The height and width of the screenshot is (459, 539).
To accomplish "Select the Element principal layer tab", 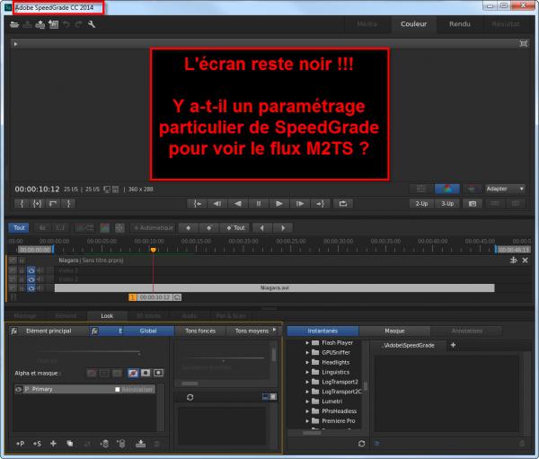I will click(x=49, y=331).
